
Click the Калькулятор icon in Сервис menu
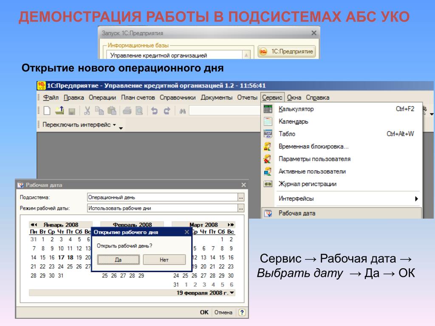(x=268, y=109)
